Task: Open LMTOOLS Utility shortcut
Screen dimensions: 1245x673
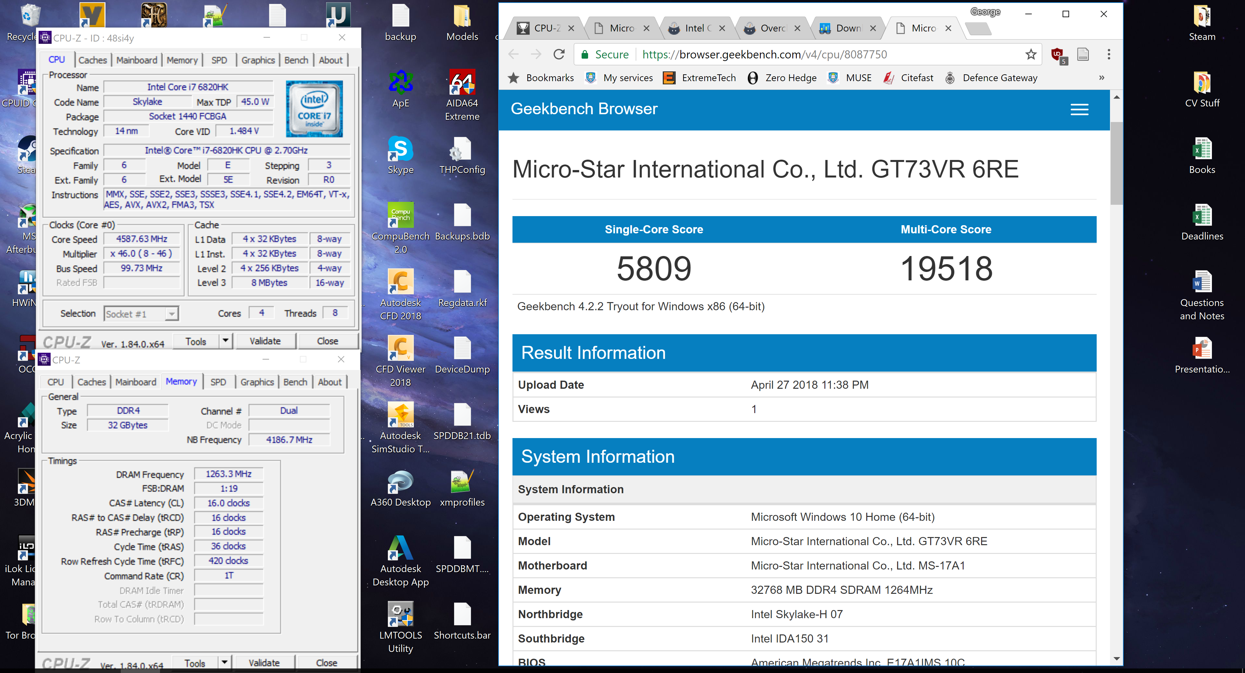Action: [x=401, y=628]
